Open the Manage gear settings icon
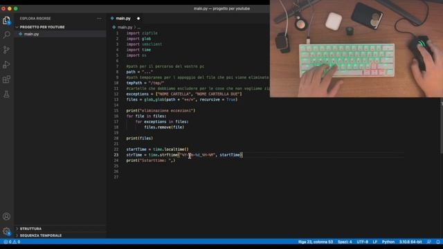 [x=6, y=231]
